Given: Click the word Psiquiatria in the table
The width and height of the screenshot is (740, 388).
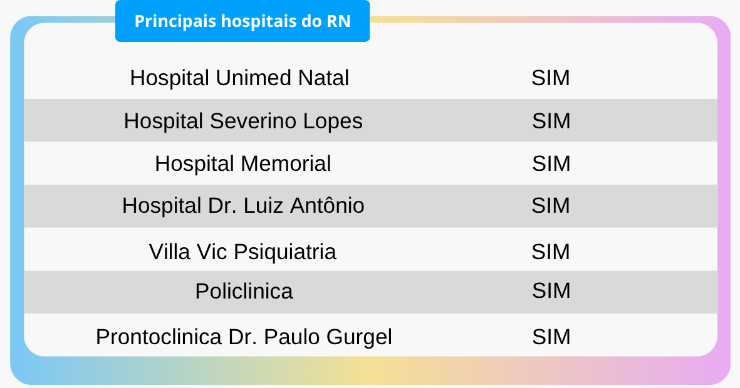Looking at the screenshot, I should click(x=285, y=252).
